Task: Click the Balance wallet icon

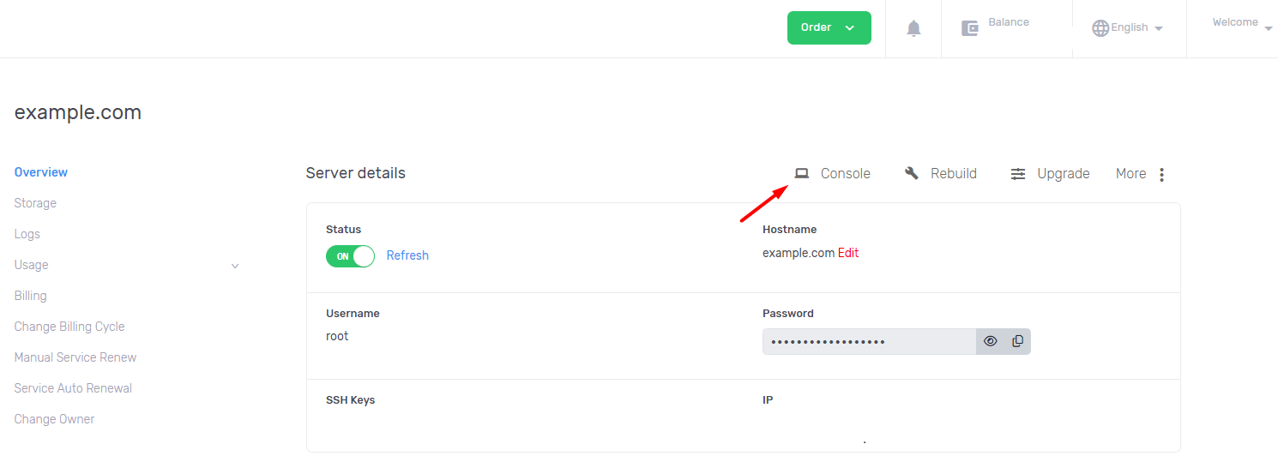Action: coord(970,28)
